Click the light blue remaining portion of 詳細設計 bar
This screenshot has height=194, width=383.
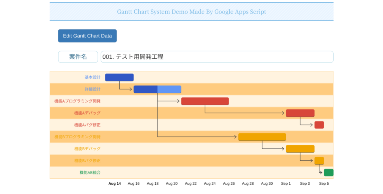pyautogui.click(x=169, y=89)
